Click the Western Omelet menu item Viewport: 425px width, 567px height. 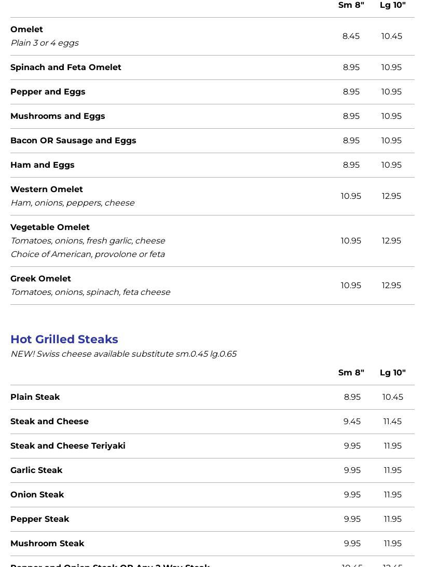pyautogui.click(x=47, y=190)
